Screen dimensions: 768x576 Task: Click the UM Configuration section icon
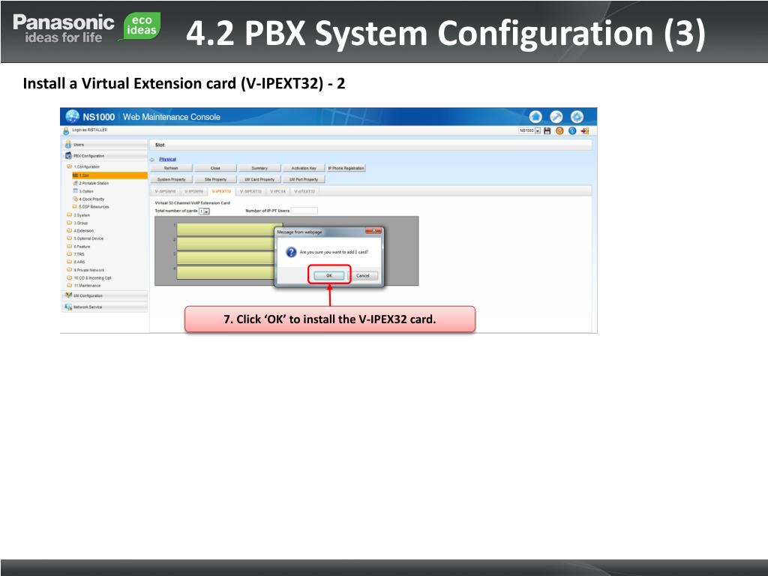(68, 295)
